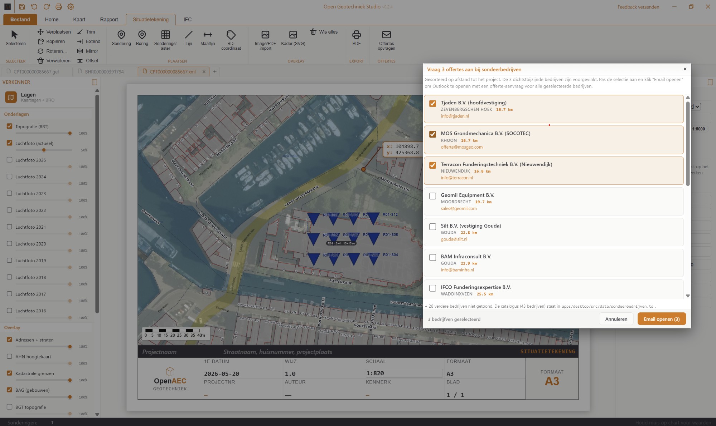
Task: Add a new document tab with plus
Action: [215, 71]
